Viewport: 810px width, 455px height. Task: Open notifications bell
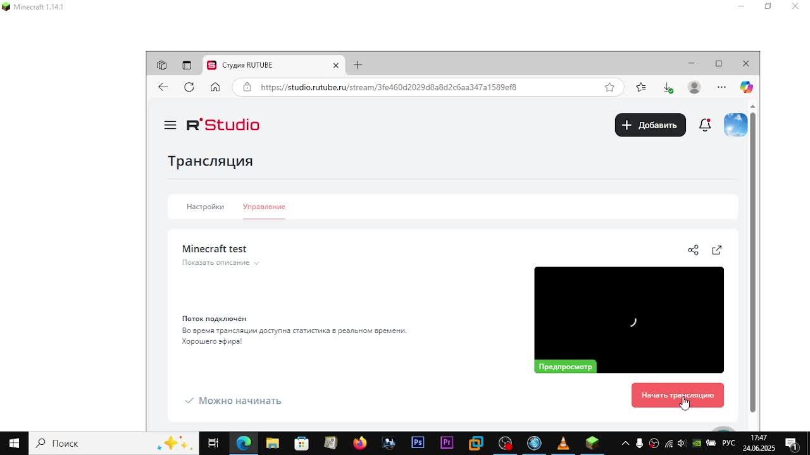click(x=704, y=125)
